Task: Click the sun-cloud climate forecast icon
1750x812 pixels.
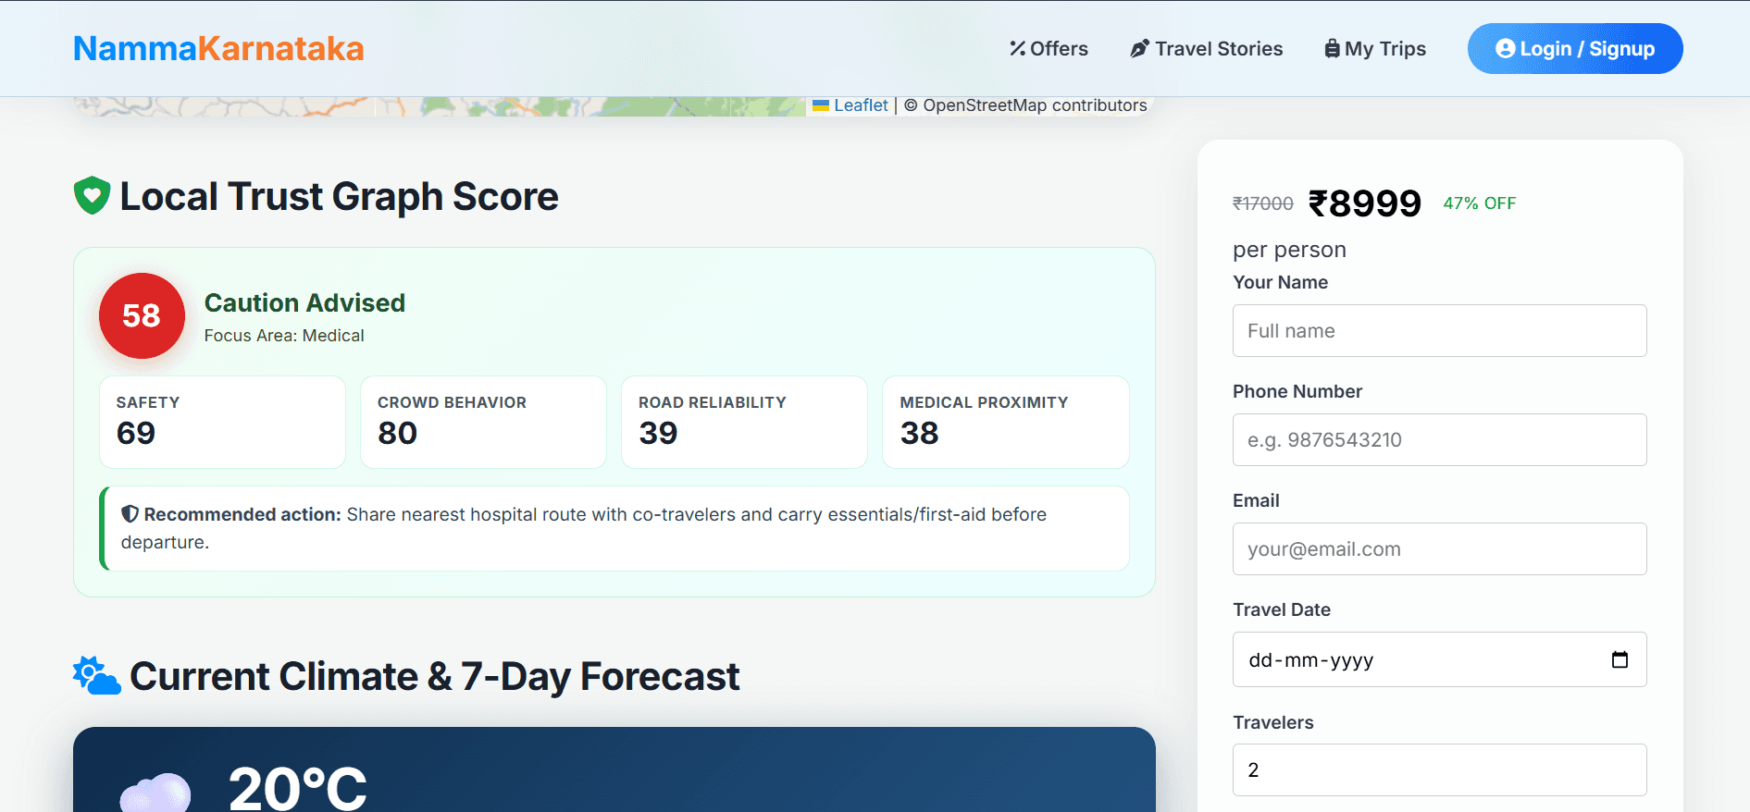Action: (x=97, y=676)
